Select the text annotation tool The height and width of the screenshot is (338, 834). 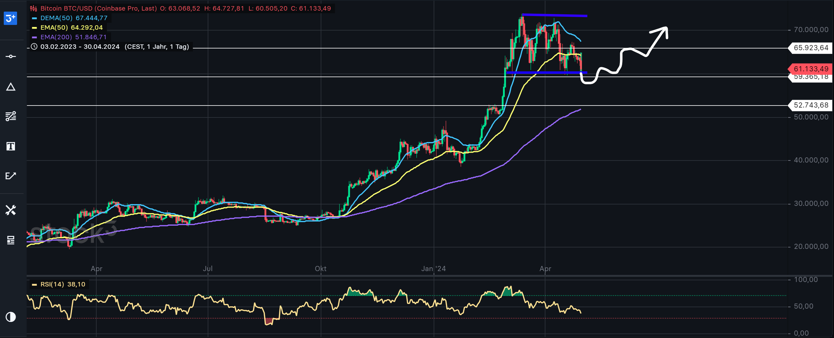tap(11, 146)
